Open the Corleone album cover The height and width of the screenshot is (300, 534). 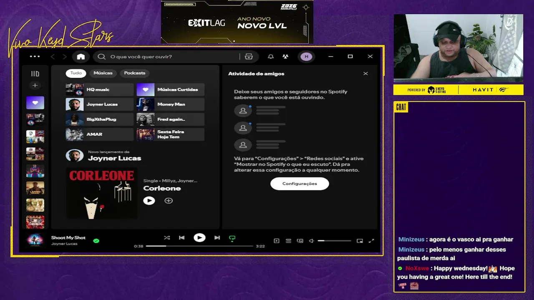101,193
